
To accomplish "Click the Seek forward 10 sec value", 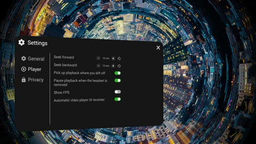I will (106, 58).
